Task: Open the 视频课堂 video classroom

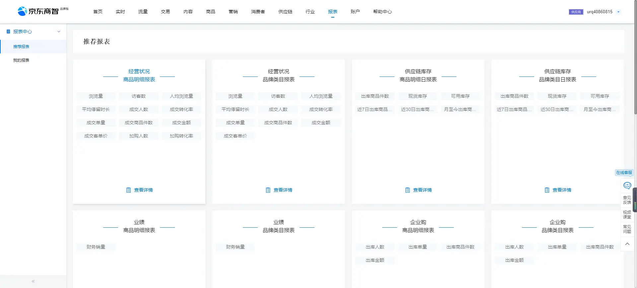Action: [627, 215]
